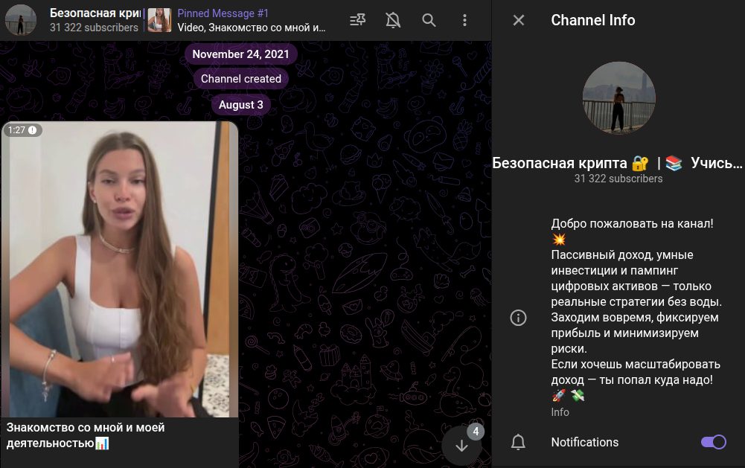Close the Channel Info panel
This screenshot has height=468, width=745.
click(x=518, y=20)
